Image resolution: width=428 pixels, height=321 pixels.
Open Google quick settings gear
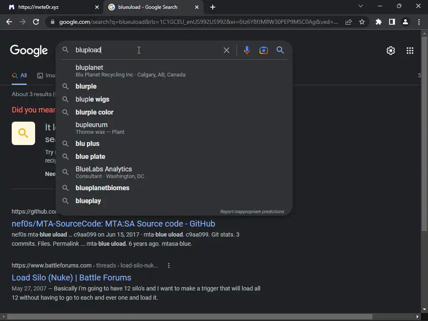(391, 51)
